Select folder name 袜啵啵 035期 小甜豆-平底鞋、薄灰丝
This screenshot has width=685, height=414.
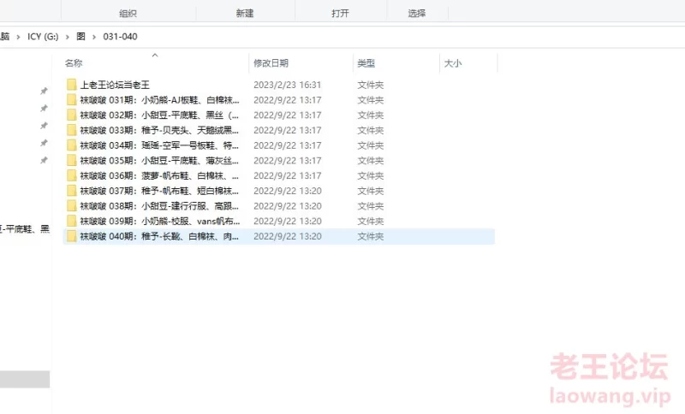[x=159, y=161]
